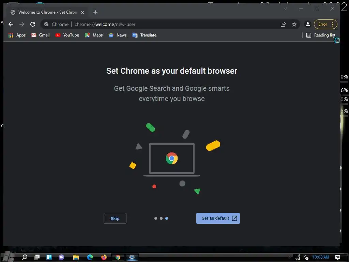The image size is (349, 262).
Task: Go to second onboarding step dot
Action: pos(161,218)
